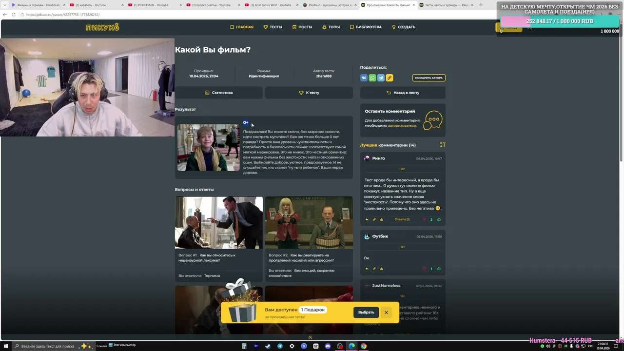Open Premiere Pro from the taskbar
624x351 pixels.
(x=256, y=346)
